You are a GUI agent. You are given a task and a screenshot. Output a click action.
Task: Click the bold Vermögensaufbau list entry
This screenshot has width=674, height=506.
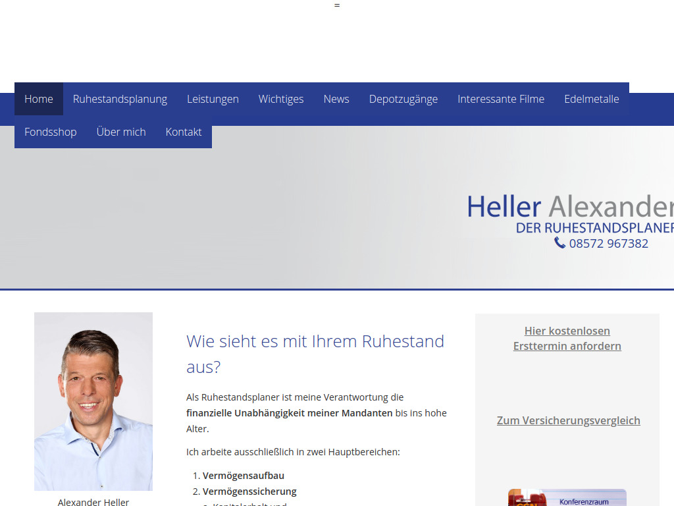pos(243,475)
